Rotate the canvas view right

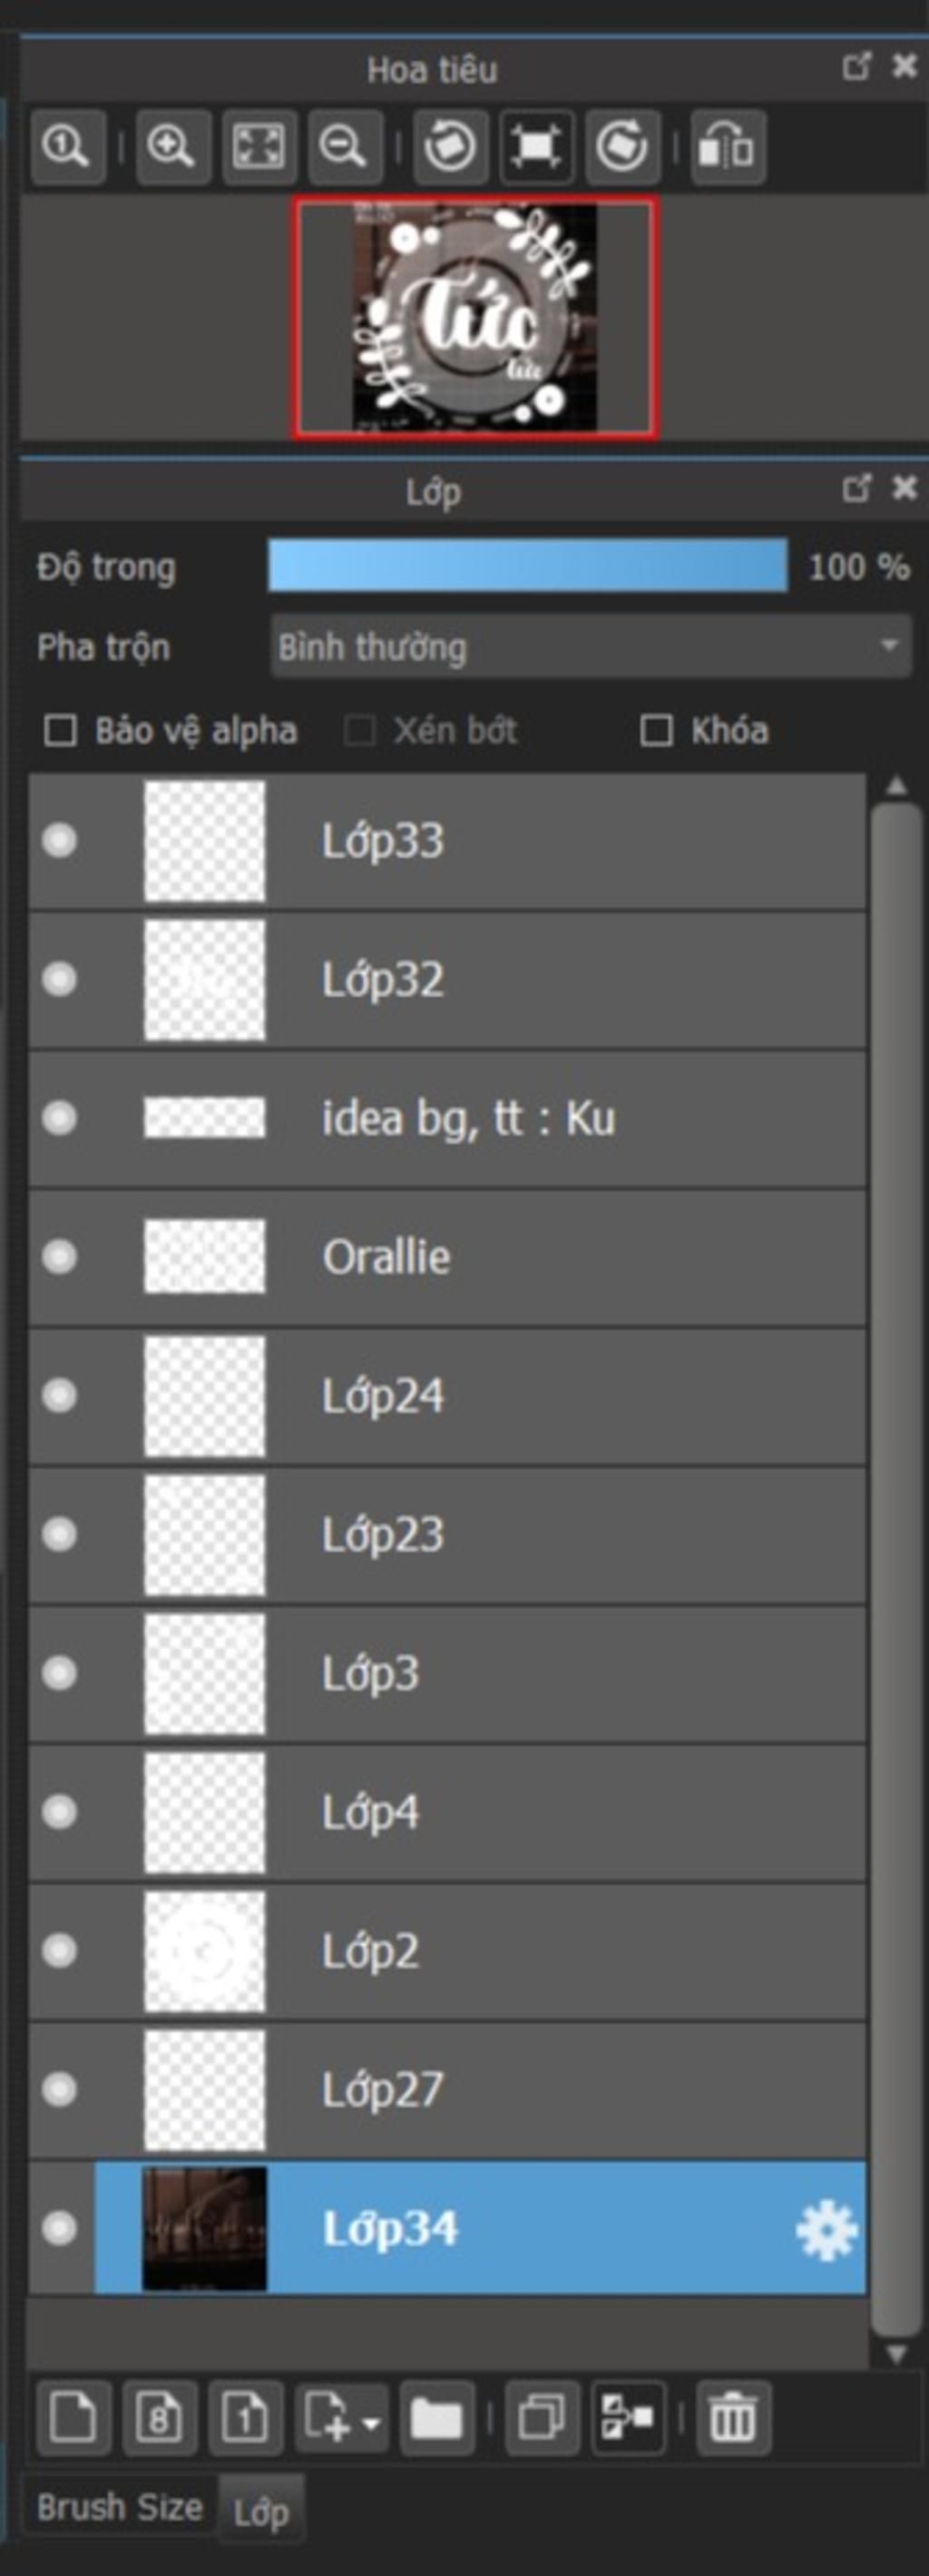pyautogui.click(x=621, y=147)
